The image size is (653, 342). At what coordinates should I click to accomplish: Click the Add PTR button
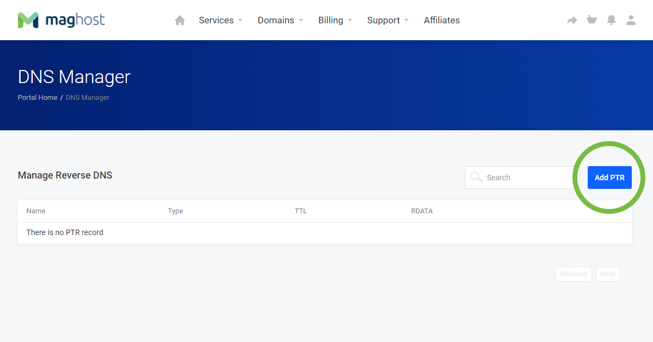(x=609, y=178)
